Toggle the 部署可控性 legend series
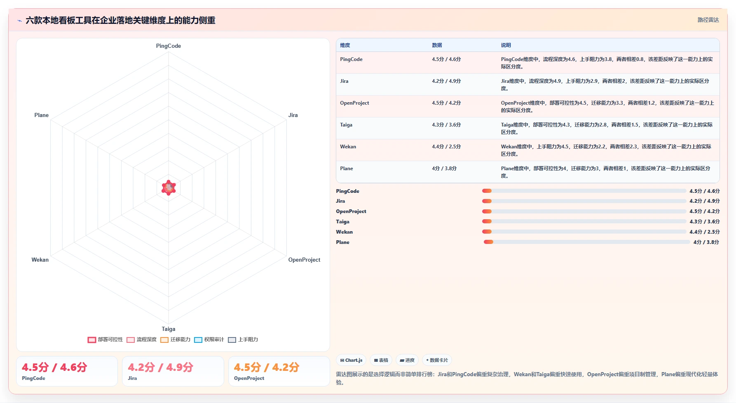This screenshot has width=736, height=403. click(105, 340)
